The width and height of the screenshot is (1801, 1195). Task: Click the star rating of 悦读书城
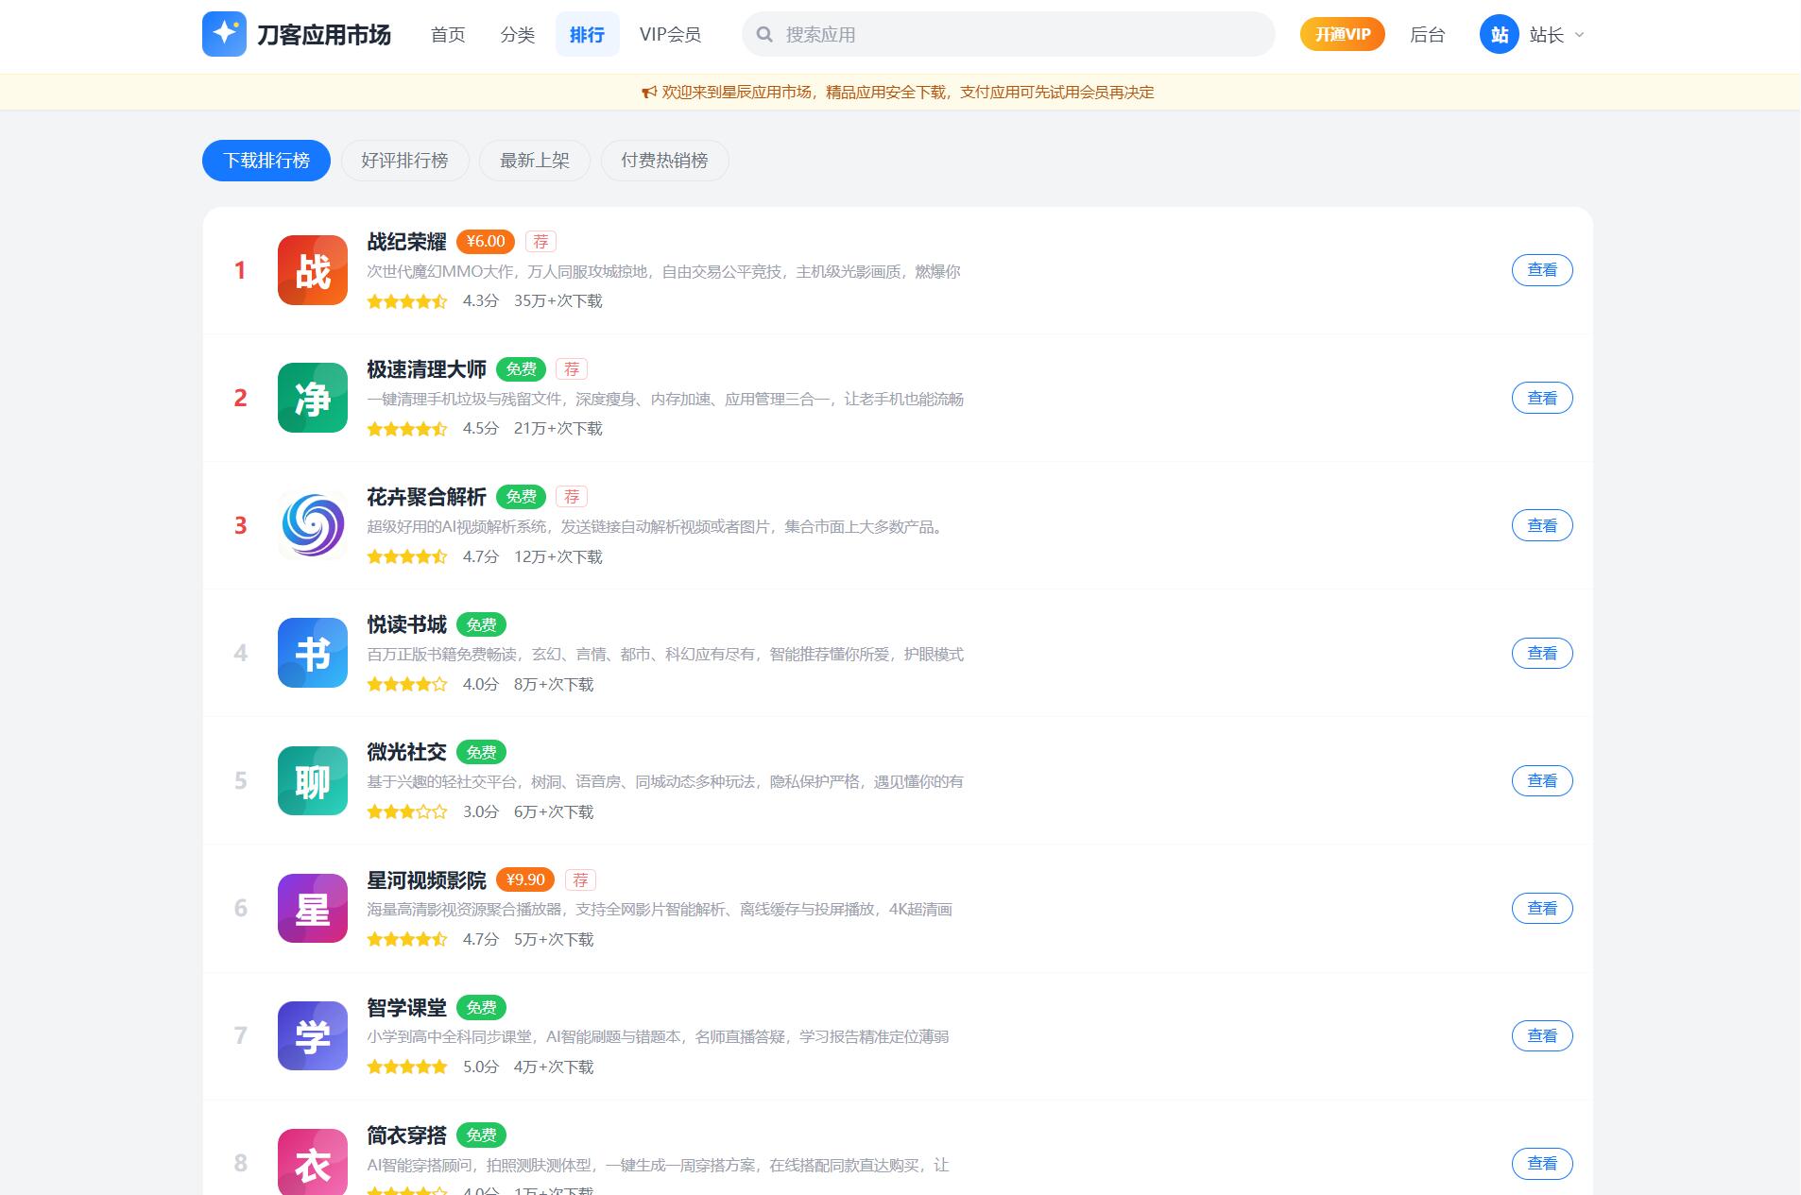407,684
